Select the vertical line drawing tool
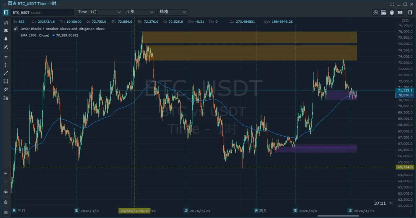 6,65
